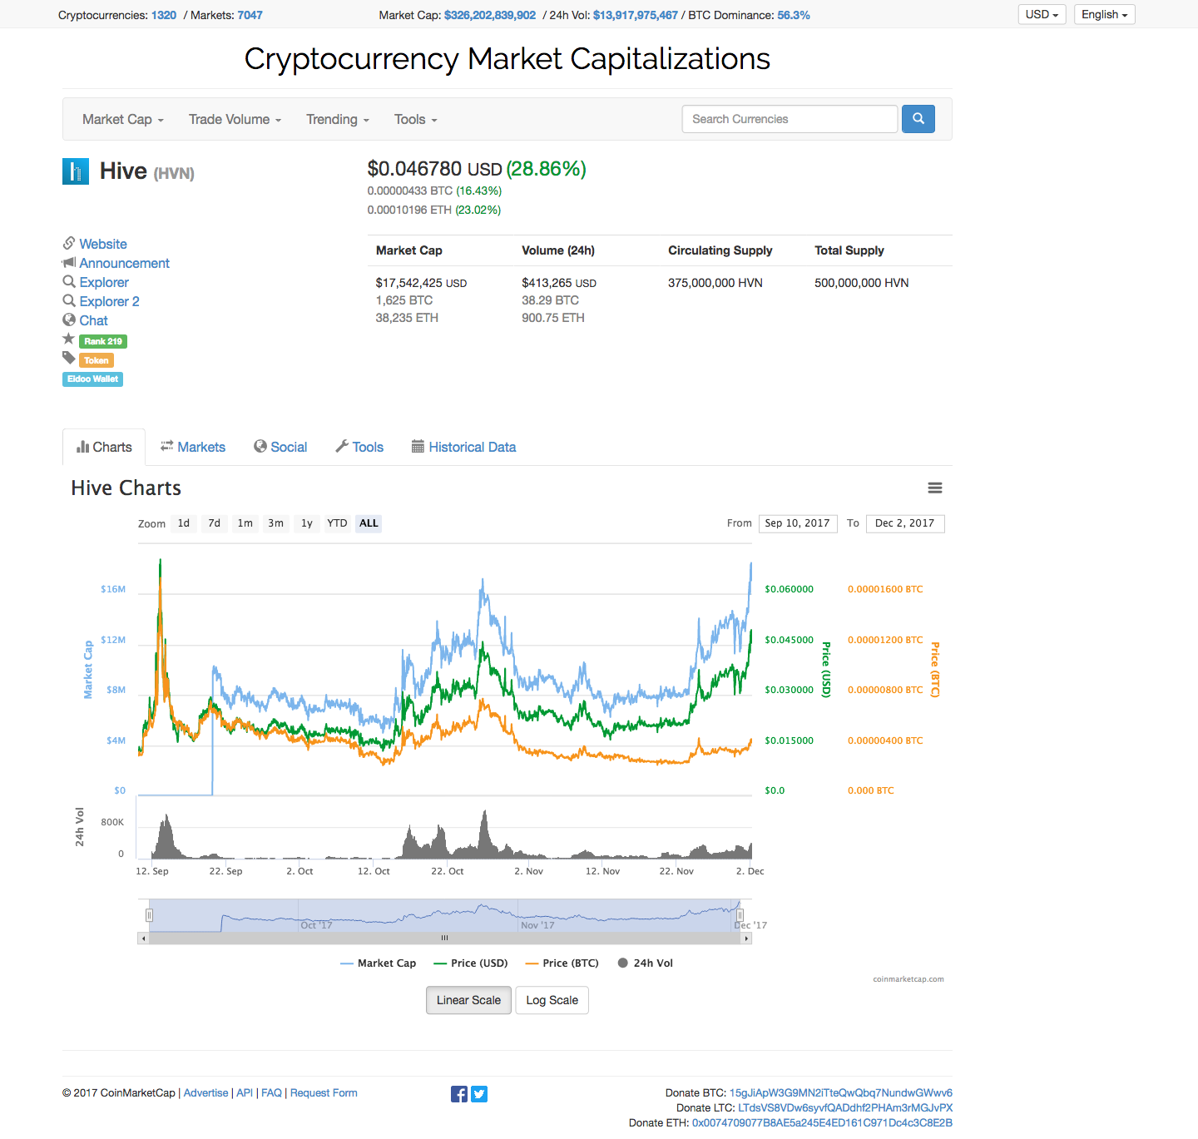
Task: Open the Advertise footer link
Action: point(205,1093)
